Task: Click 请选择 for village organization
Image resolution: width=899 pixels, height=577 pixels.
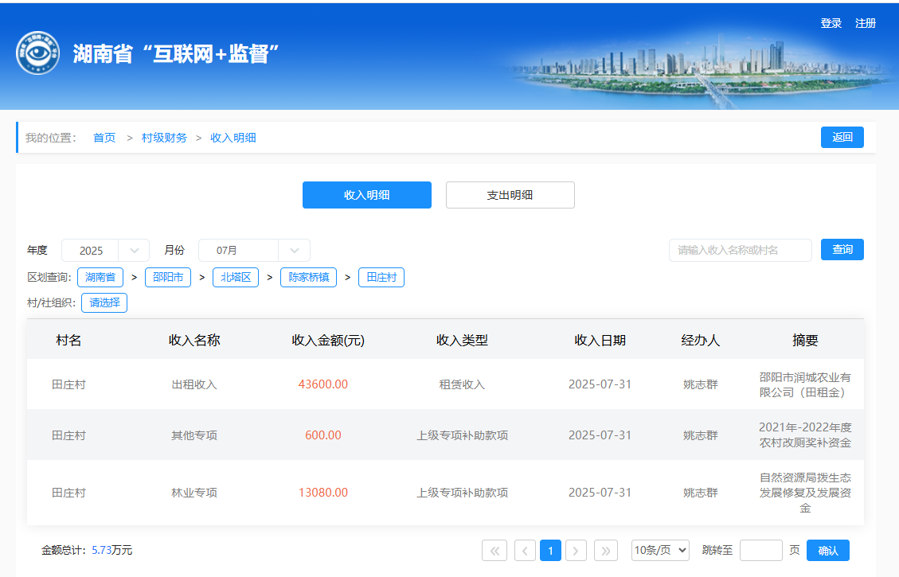Action: click(104, 302)
